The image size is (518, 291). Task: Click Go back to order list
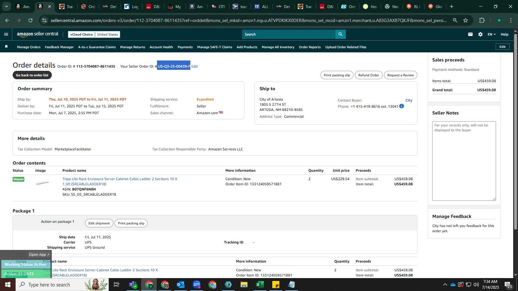click(32, 75)
